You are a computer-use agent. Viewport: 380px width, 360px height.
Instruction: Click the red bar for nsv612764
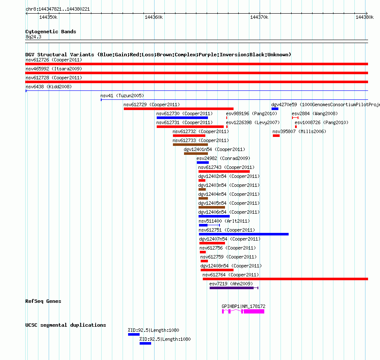[x=286, y=279]
